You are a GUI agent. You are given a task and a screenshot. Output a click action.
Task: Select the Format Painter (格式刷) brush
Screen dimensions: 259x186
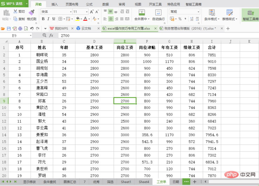32,12
